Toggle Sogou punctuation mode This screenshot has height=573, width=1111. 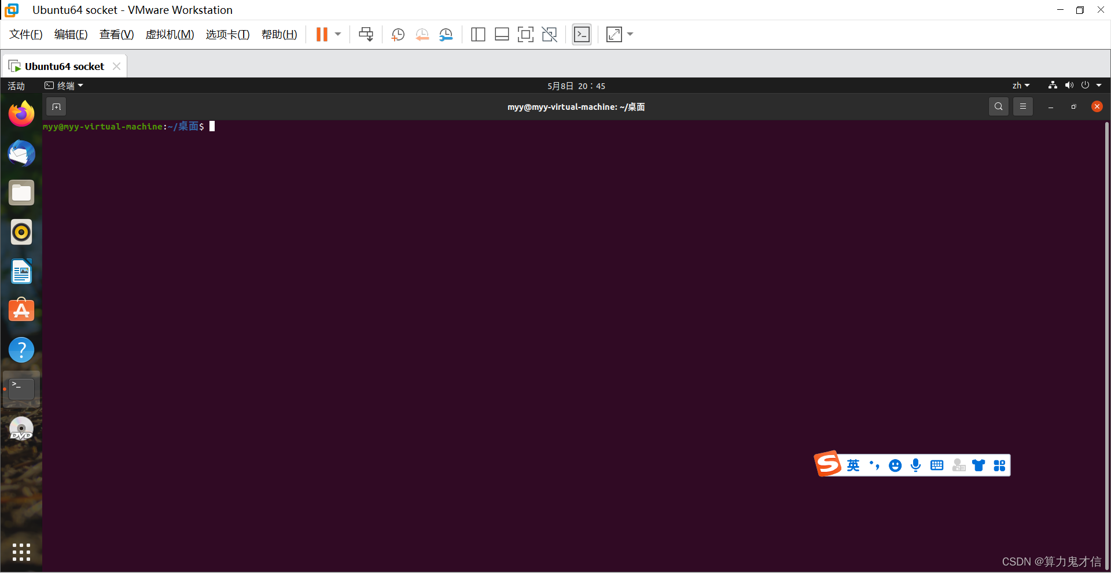click(x=874, y=465)
